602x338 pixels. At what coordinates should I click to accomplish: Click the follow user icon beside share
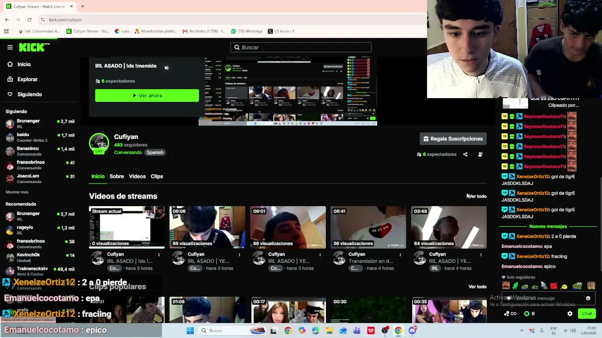point(480,154)
